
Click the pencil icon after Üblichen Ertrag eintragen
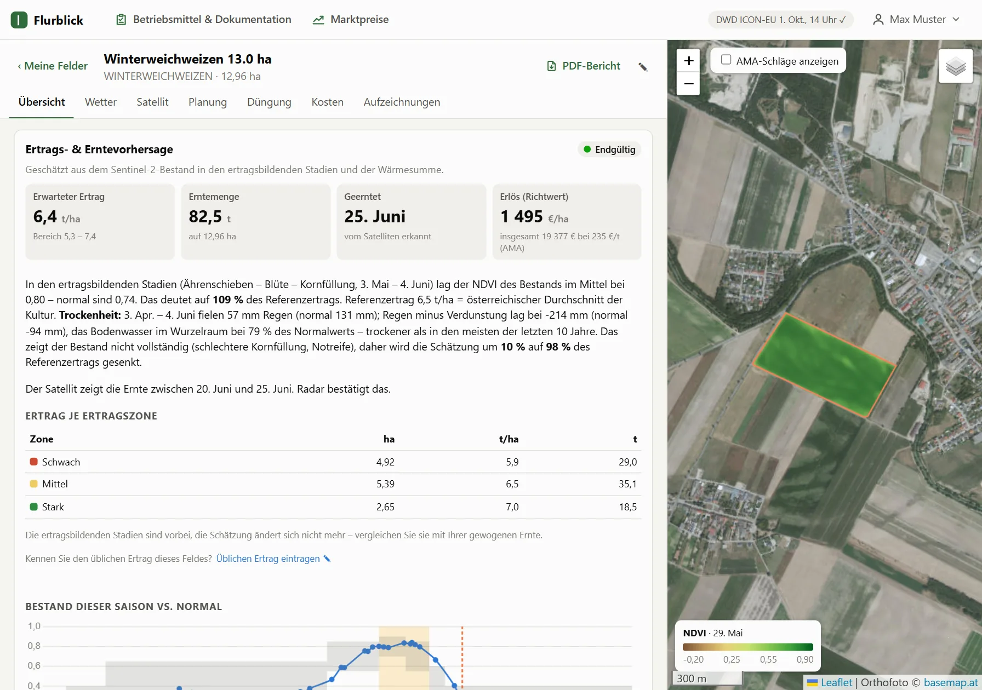coord(327,559)
